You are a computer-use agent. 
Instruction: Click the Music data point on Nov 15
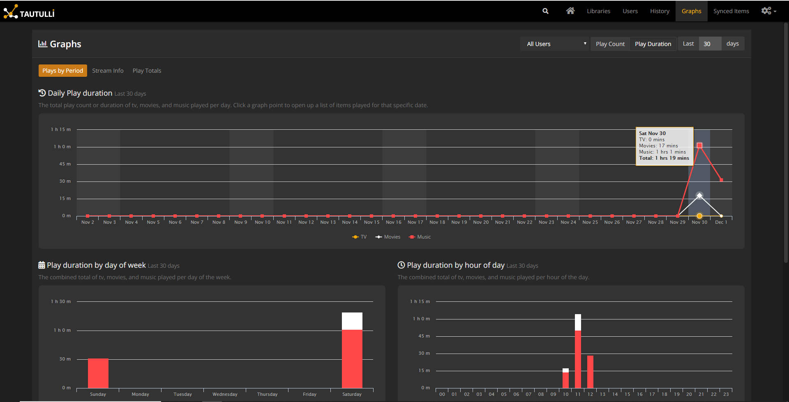371,216
